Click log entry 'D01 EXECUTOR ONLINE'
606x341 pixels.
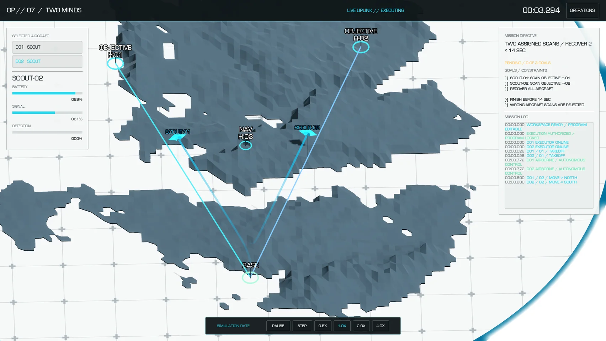tap(537, 142)
